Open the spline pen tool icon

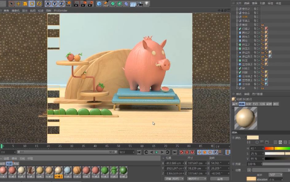(106, 4)
